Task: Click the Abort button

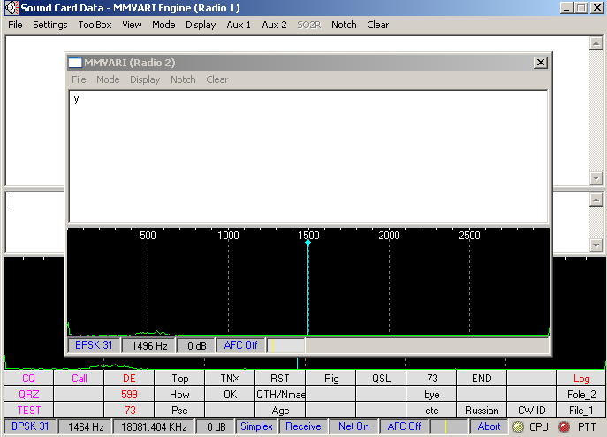Action: point(489,426)
